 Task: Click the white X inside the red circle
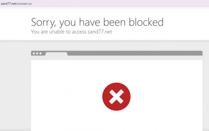pos(116,97)
